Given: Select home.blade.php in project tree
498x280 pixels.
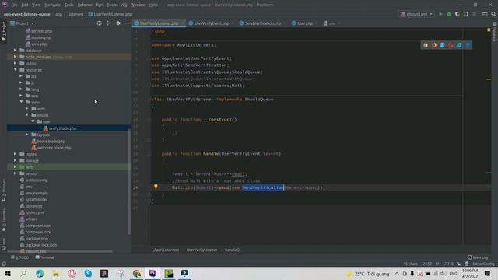Looking at the screenshot, I should (x=51, y=142).
